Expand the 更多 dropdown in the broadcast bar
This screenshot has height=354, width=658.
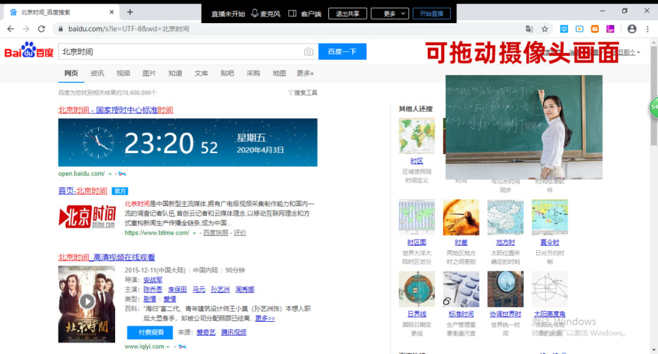pos(389,13)
